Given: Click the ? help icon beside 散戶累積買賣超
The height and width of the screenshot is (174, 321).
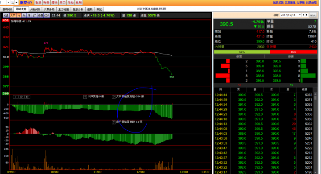Looking at the screenshot, I should 114,122.
